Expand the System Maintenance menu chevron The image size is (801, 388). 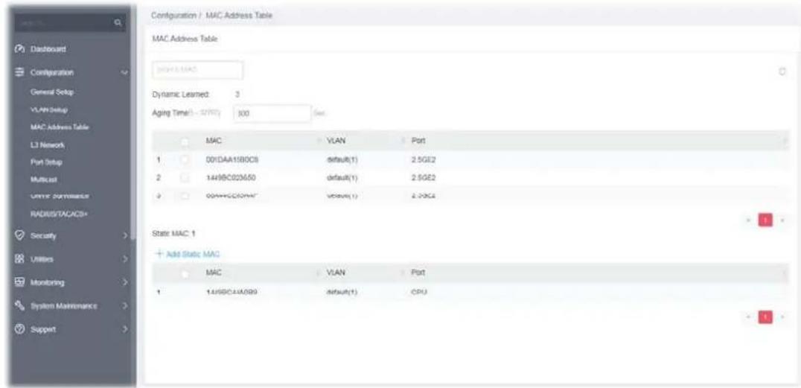point(125,305)
